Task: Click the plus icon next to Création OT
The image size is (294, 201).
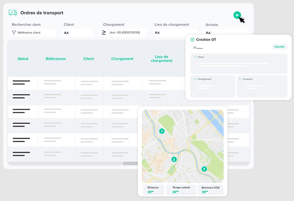Action: coord(192,40)
